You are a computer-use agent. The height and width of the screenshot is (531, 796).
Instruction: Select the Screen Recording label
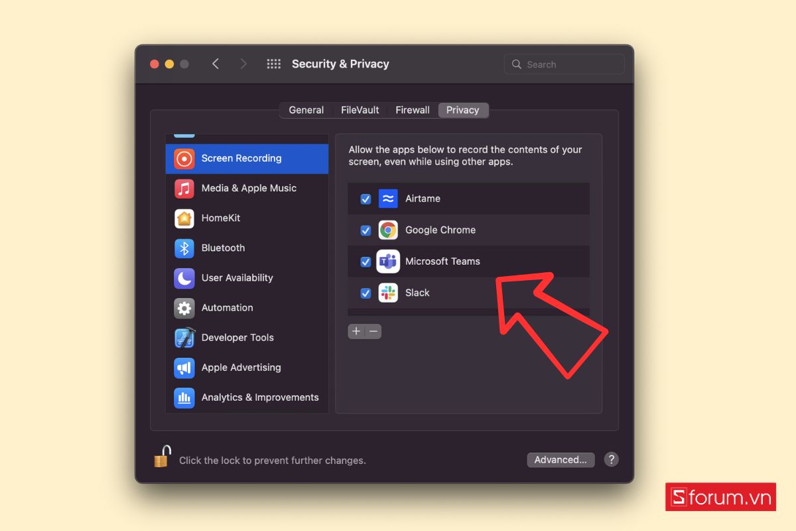pos(241,158)
